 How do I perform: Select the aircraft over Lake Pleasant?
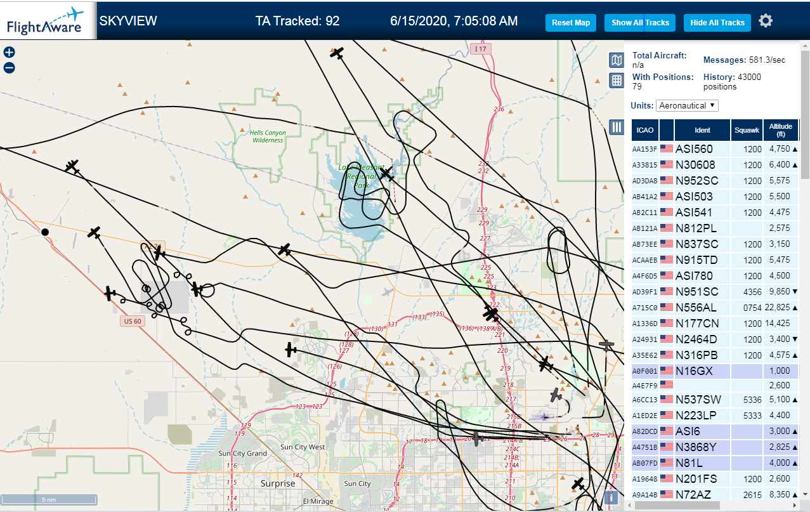386,174
